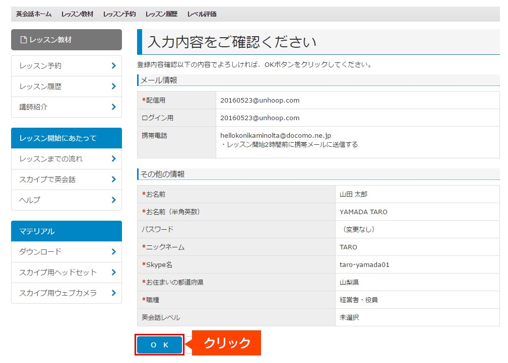
Task: Click prefecture value 山梨県
Action: tap(349, 283)
